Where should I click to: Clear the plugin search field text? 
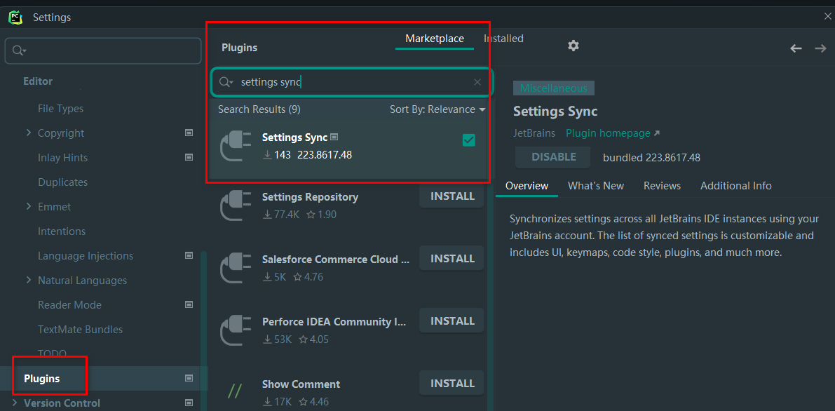(477, 82)
